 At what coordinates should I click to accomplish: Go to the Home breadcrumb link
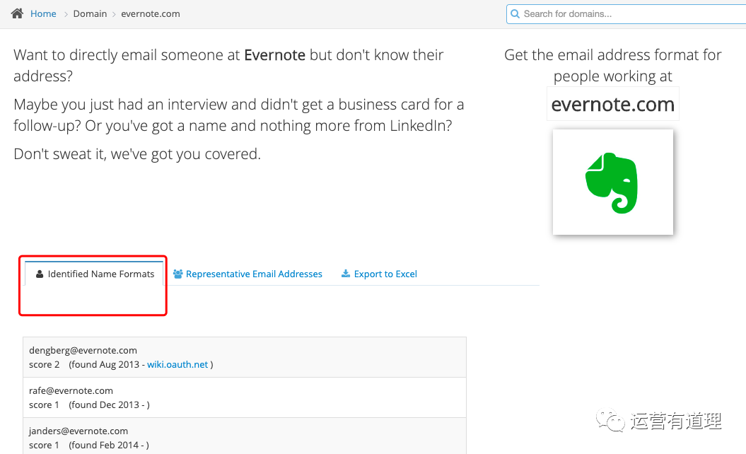pyautogui.click(x=43, y=14)
